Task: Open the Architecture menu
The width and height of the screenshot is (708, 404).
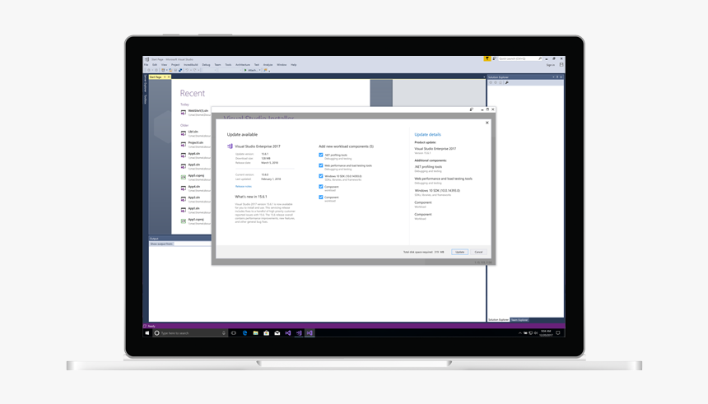Action: click(243, 64)
